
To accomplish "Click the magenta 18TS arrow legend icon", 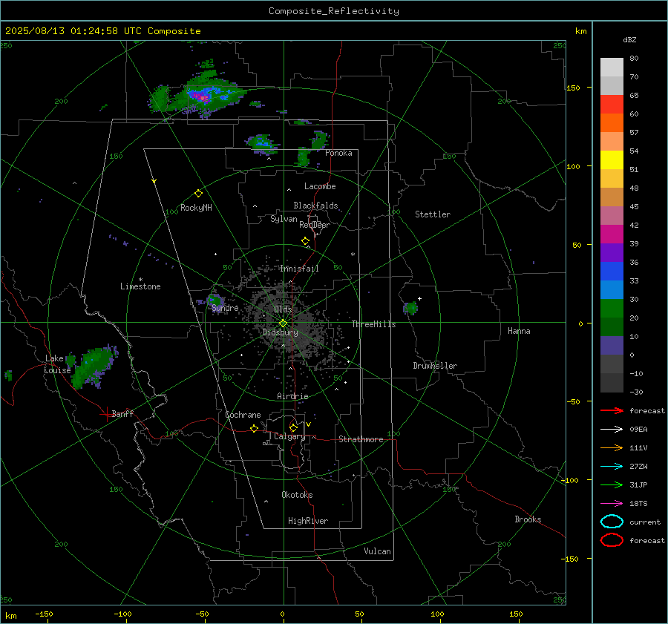I will (x=612, y=504).
